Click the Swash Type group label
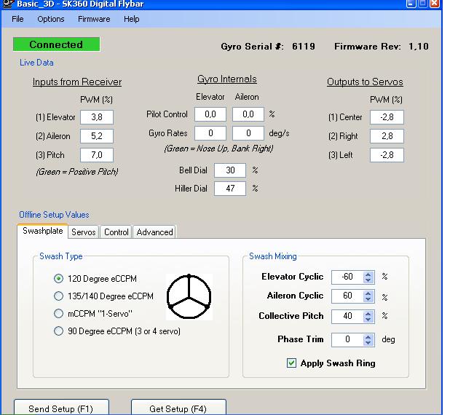This screenshot has height=415, width=466. 61,256
